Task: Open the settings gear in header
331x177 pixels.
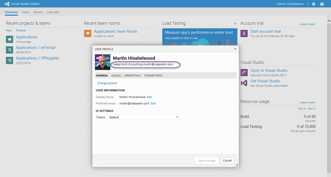Action: point(314,4)
